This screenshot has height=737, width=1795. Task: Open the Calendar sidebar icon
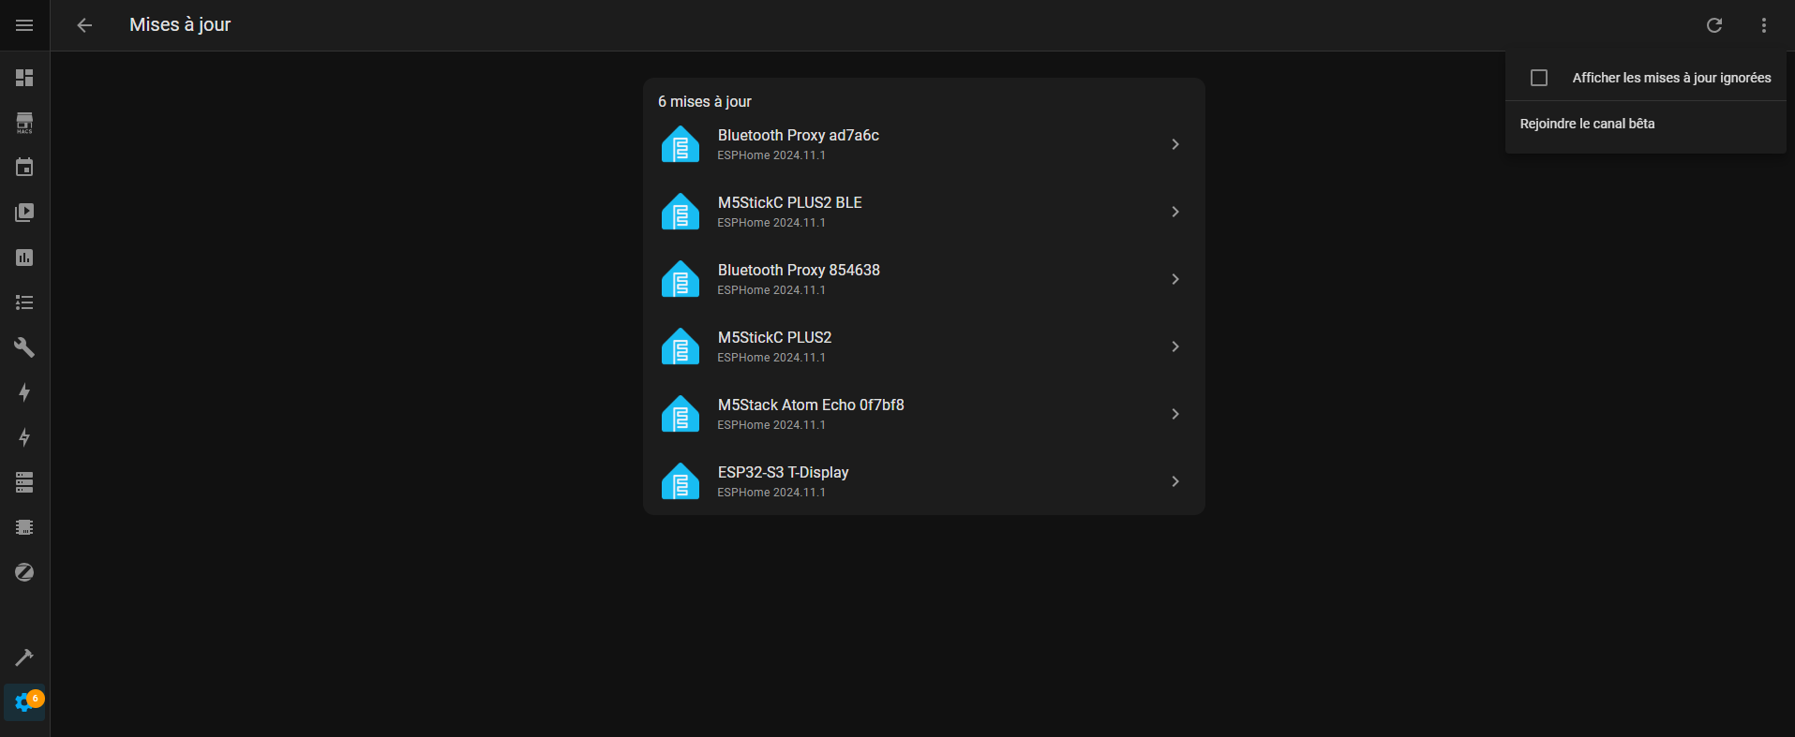pyautogui.click(x=24, y=168)
